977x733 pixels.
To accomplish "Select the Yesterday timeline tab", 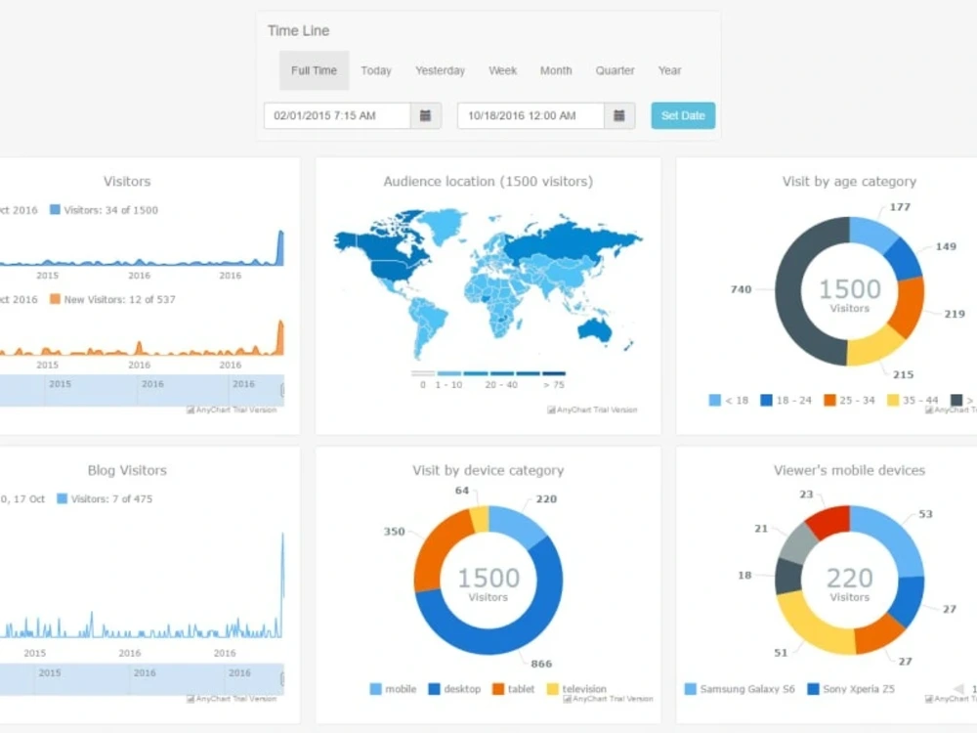I will click(440, 70).
